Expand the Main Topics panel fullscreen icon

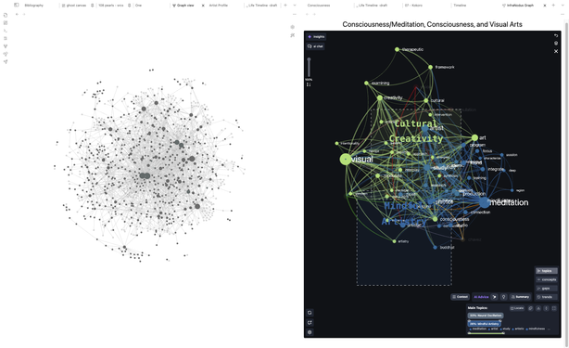(x=554, y=308)
